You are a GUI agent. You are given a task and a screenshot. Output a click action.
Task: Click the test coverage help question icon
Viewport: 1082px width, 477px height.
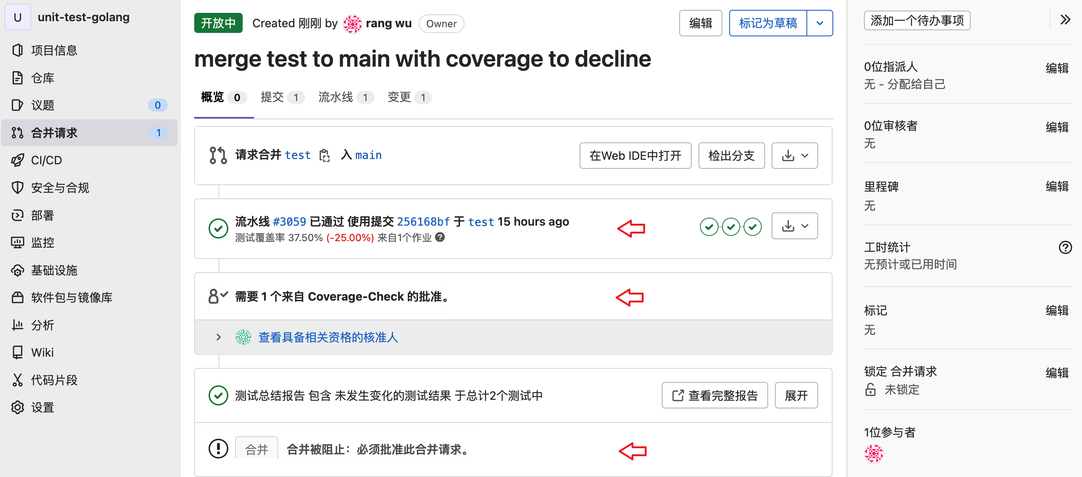pyautogui.click(x=440, y=237)
